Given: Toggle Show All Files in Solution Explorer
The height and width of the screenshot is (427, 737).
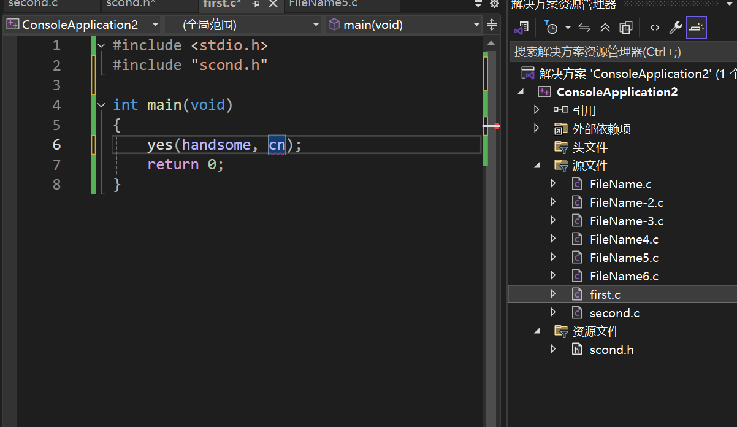Looking at the screenshot, I should point(625,28).
